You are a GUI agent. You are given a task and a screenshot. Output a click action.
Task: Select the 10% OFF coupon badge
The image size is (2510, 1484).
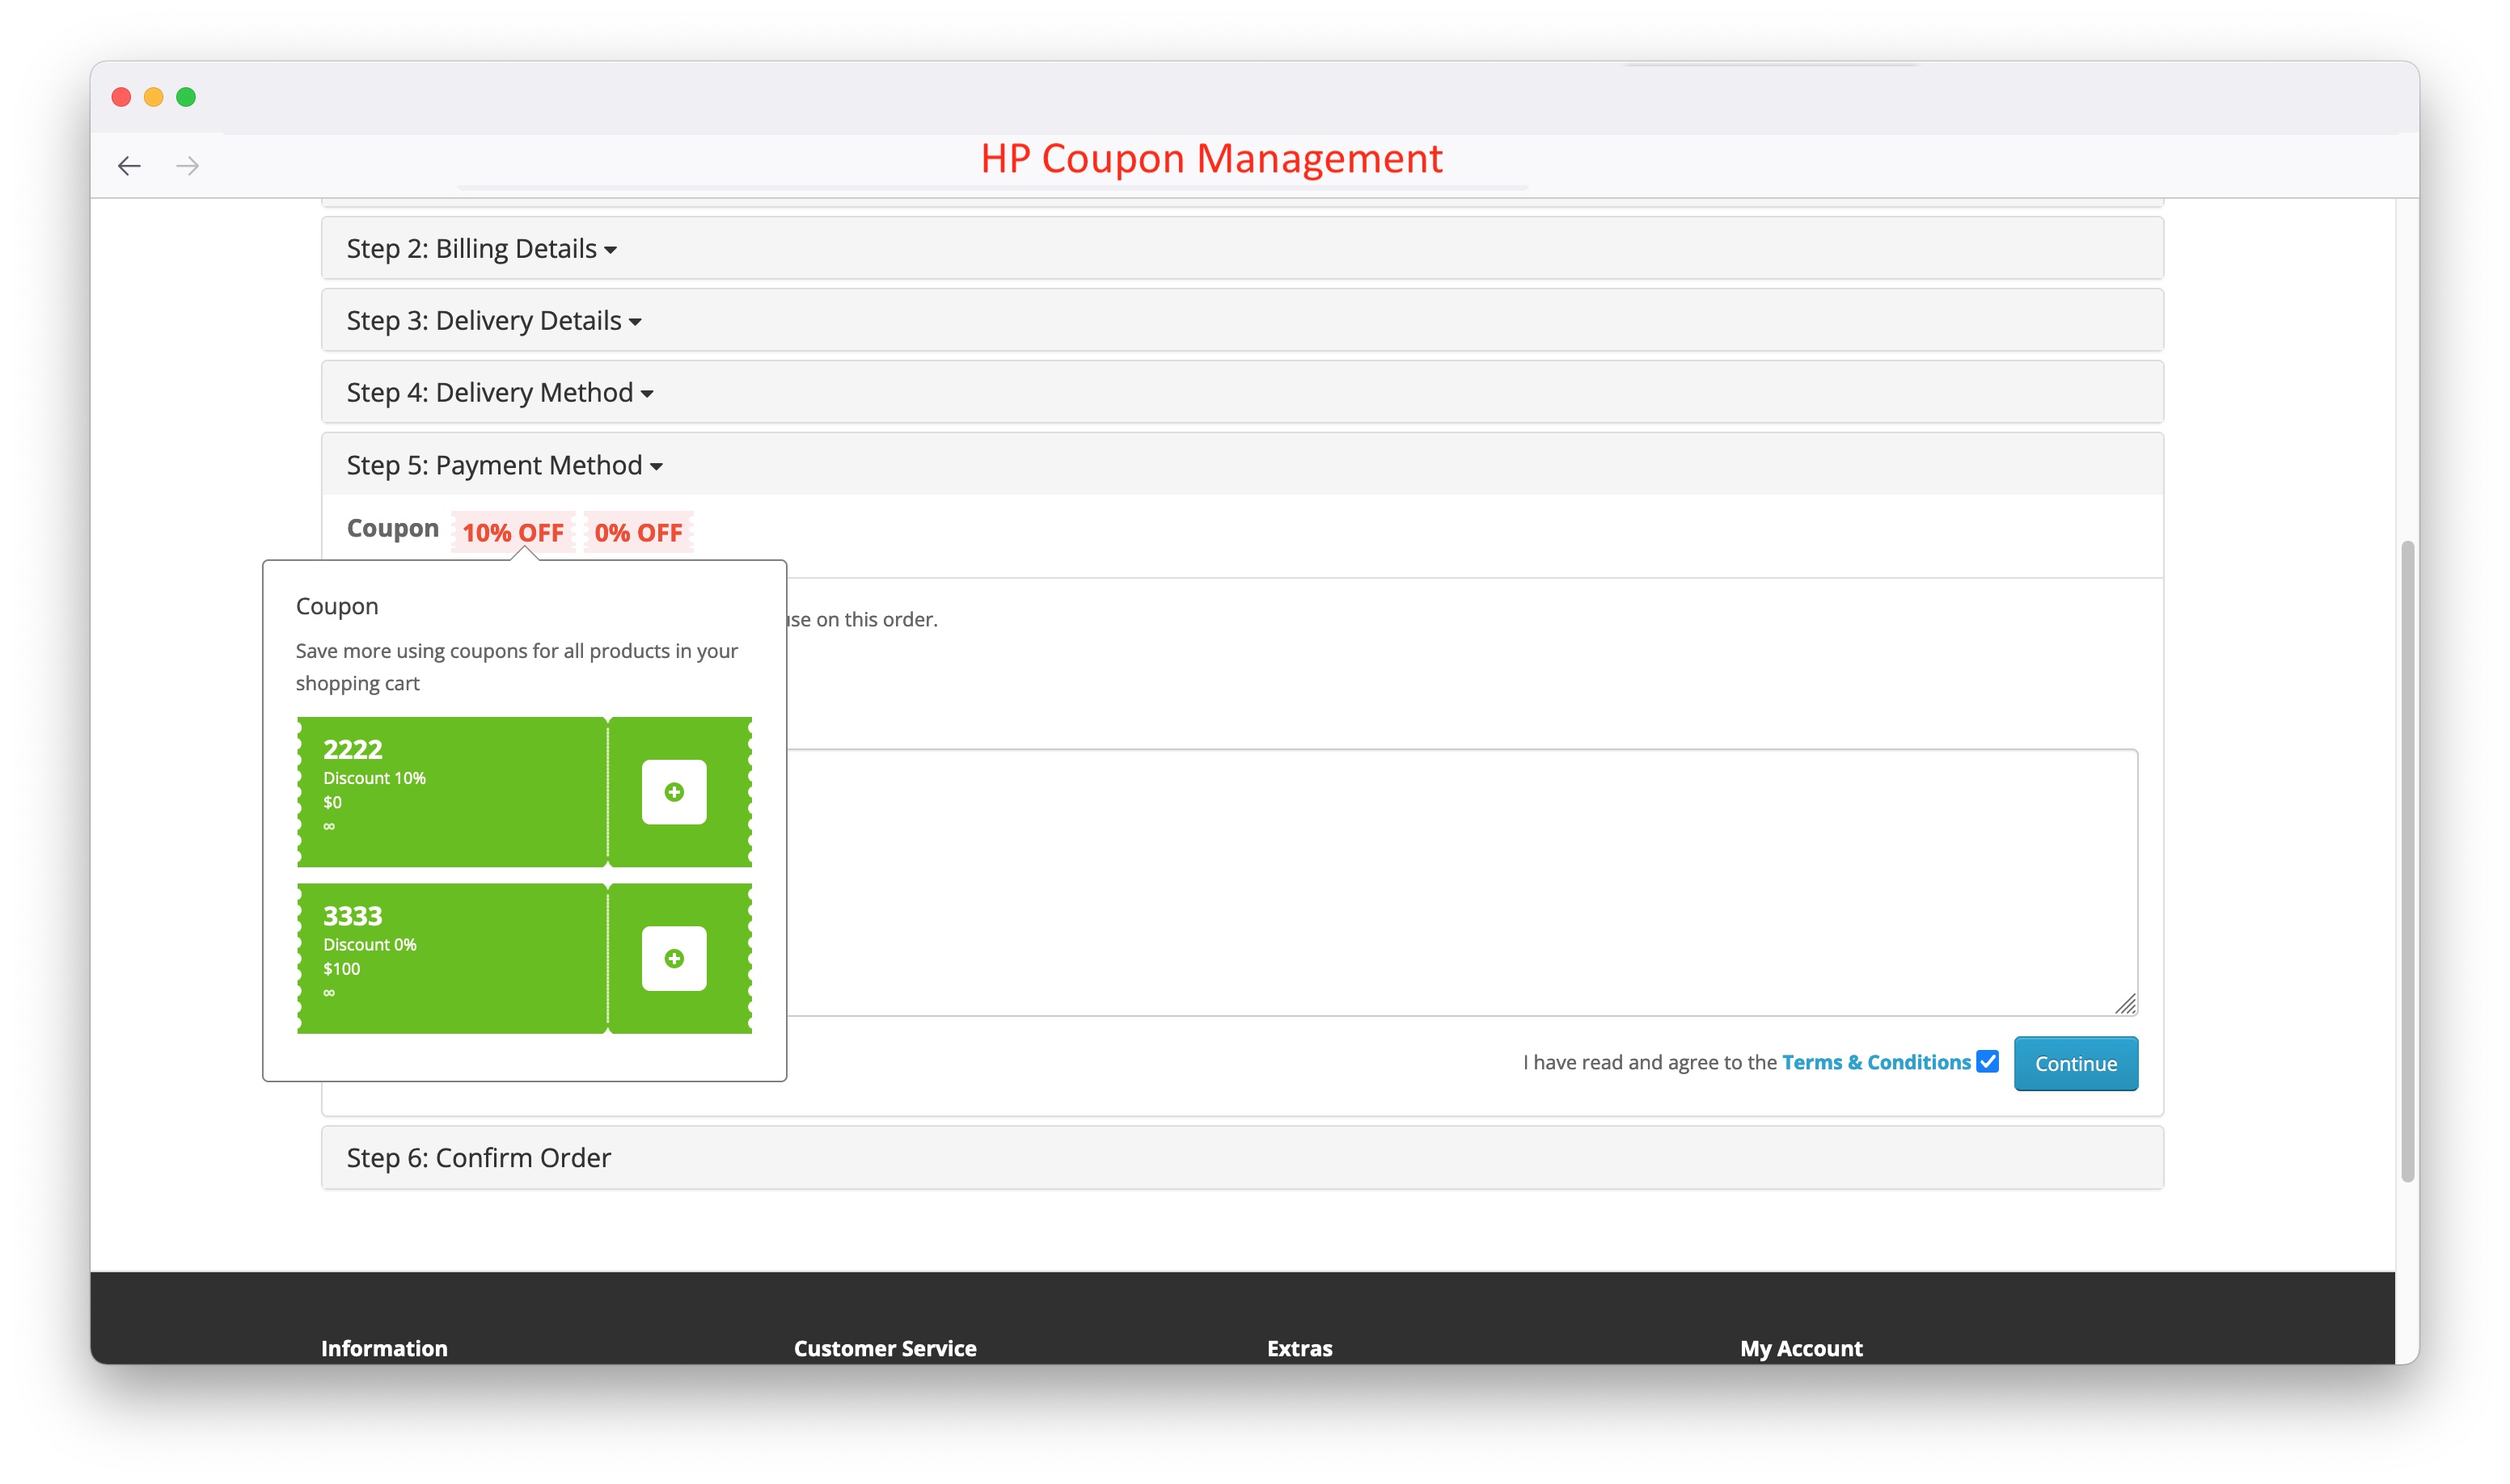point(513,532)
